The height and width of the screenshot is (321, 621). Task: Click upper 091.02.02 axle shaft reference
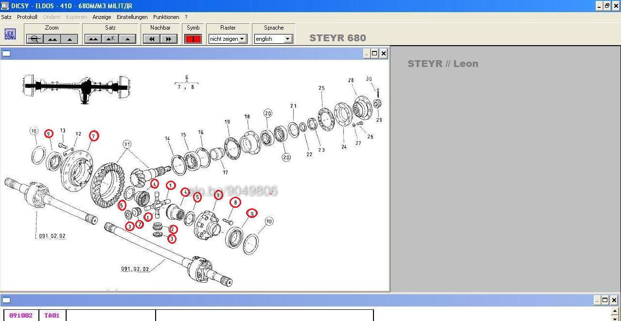point(51,236)
